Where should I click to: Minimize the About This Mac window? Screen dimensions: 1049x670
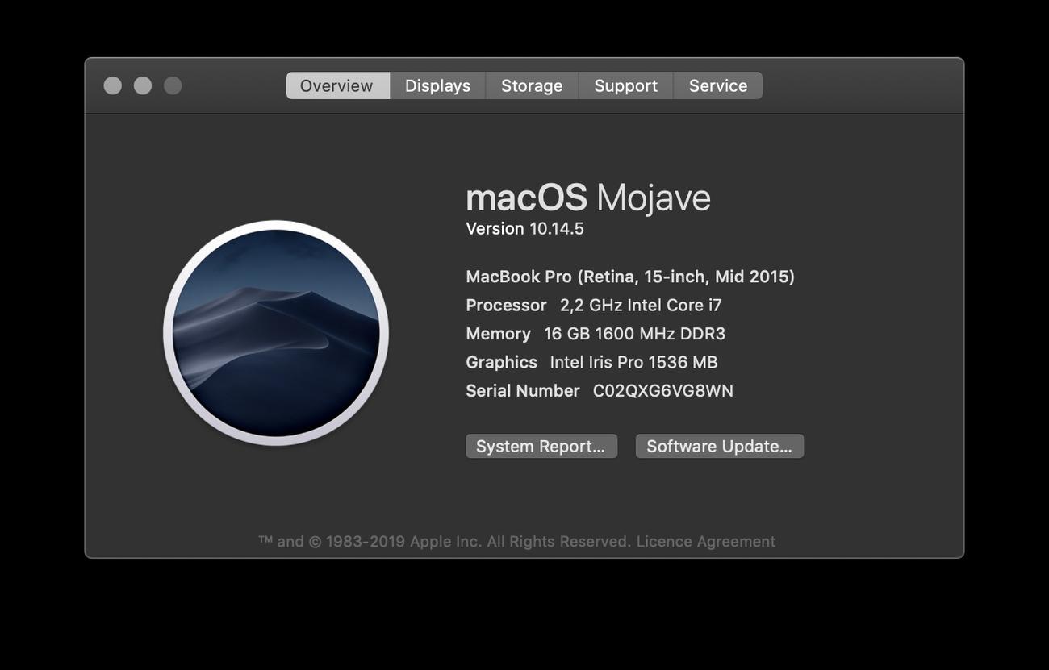(x=143, y=85)
